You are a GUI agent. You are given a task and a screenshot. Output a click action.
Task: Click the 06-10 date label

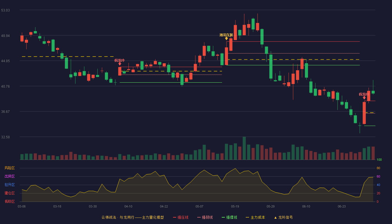[306, 206]
